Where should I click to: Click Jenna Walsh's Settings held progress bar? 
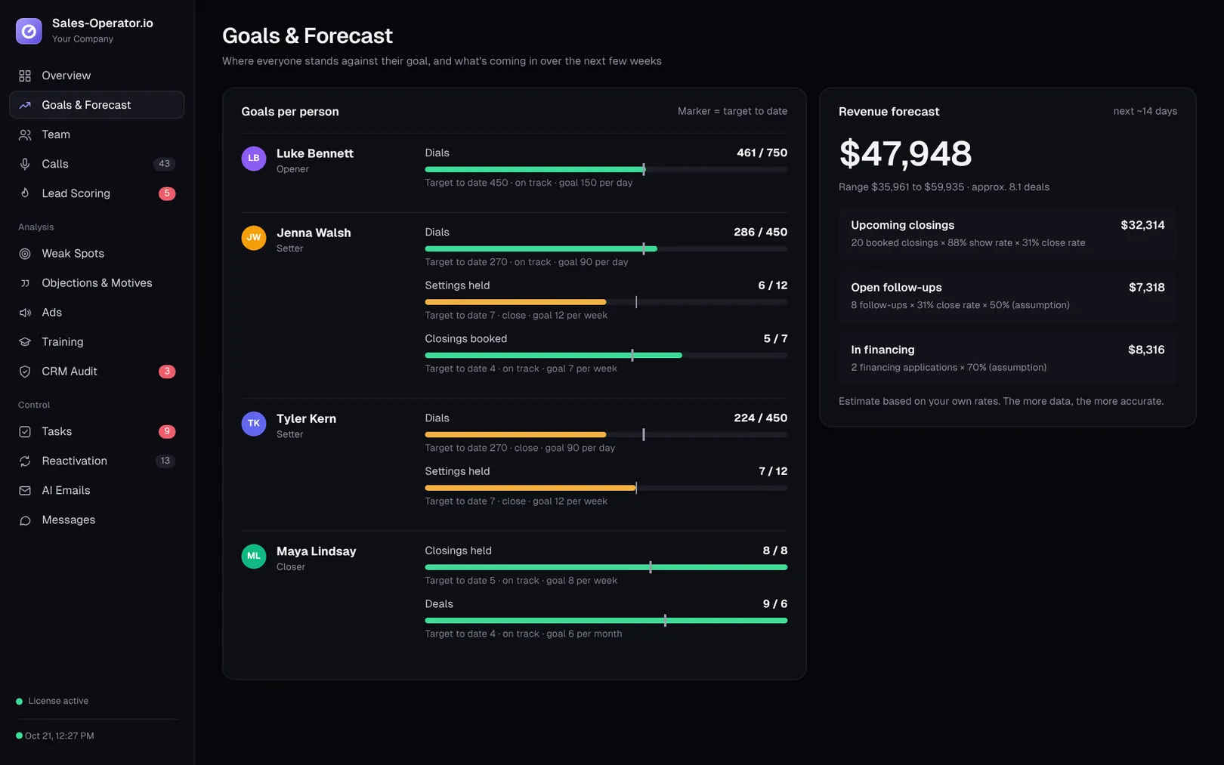tap(606, 302)
